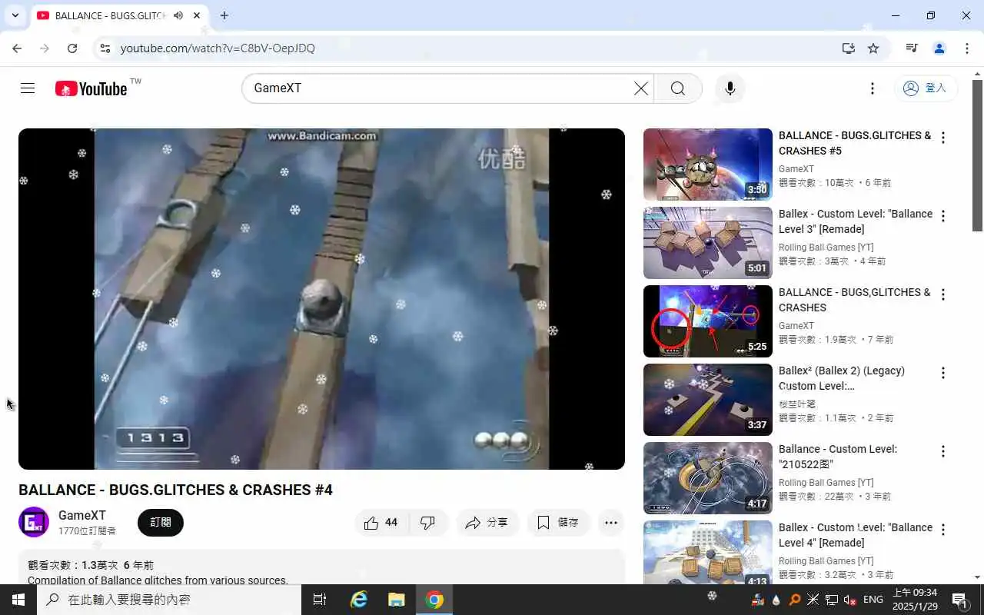
Task: Open title BALLANCE - BUGS.GLITCHES & CRASHES #5
Action: pos(855,143)
